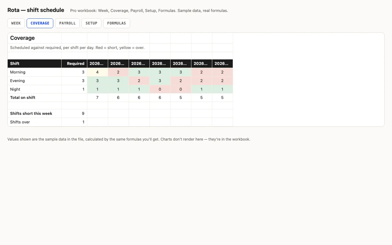Click the total cell showing 7

(97, 97)
